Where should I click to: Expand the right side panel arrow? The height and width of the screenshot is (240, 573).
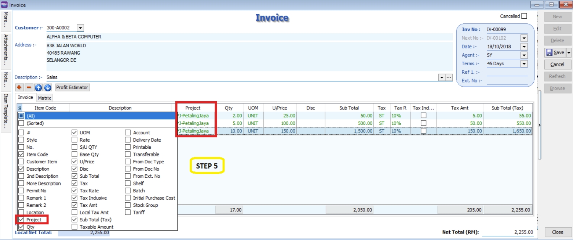coord(539,125)
